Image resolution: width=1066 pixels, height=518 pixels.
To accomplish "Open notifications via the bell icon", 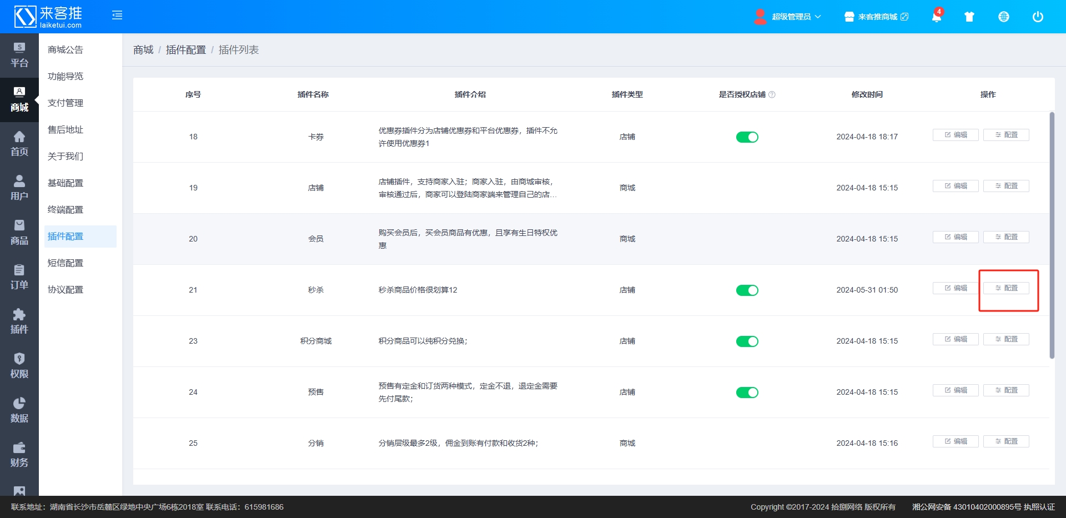I will click(x=936, y=17).
